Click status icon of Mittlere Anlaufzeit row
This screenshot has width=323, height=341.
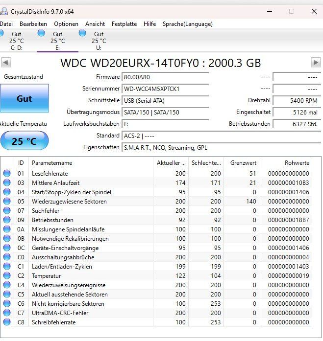pos(7,182)
